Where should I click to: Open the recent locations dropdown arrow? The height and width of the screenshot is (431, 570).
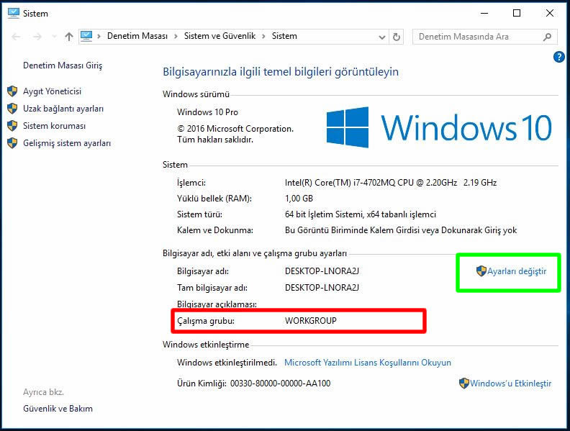53,37
